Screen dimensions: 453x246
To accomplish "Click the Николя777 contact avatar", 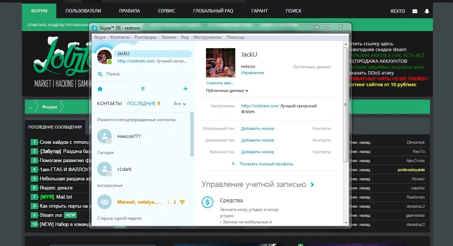I will click(104, 137).
